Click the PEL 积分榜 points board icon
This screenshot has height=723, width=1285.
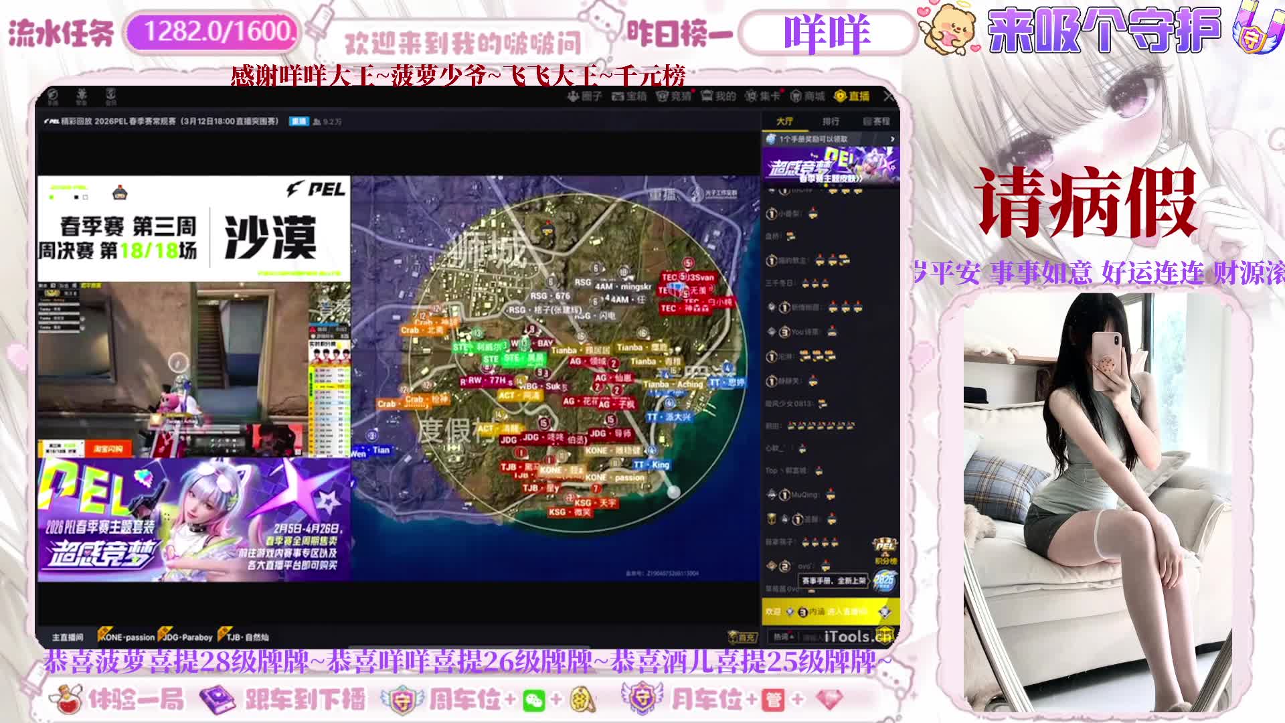(885, 552)
